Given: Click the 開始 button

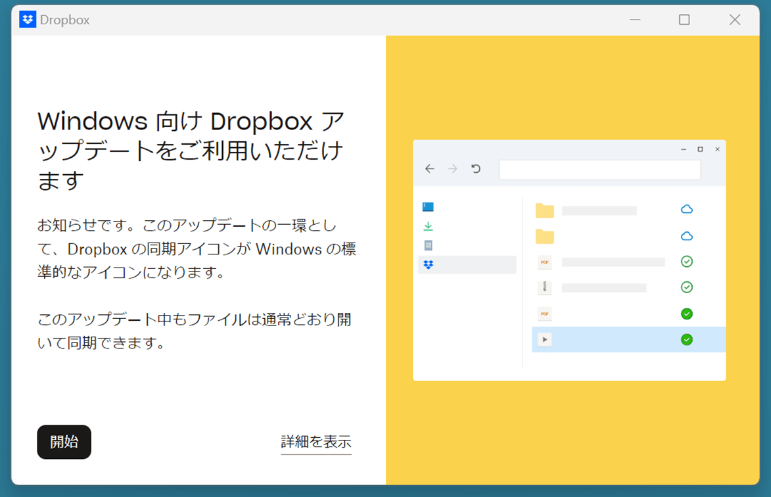Looking at the screenshot, I should pos(64,442).
